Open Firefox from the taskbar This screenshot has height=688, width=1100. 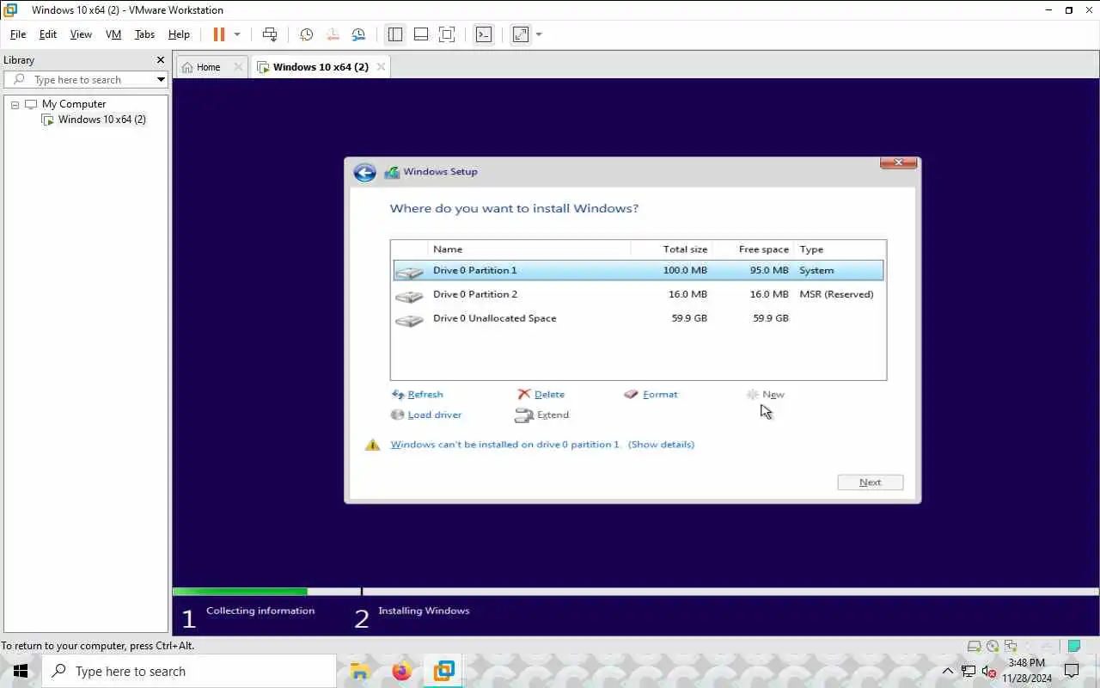pyautogui.click(x=401, y=671)
